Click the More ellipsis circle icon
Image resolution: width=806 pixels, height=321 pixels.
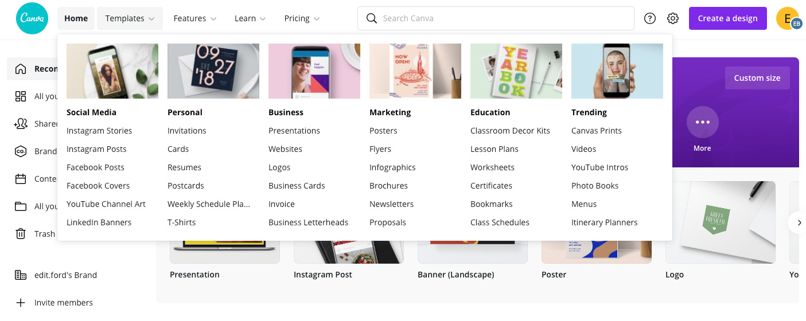702,122
